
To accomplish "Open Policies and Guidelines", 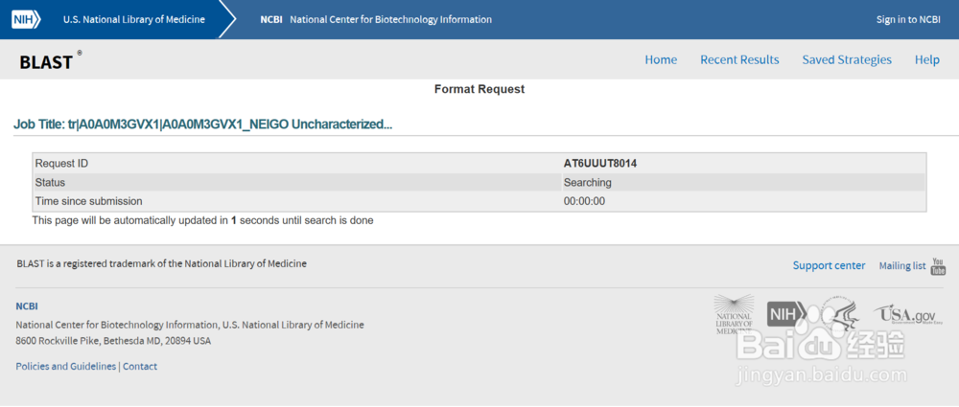I will tap(65, 366).
